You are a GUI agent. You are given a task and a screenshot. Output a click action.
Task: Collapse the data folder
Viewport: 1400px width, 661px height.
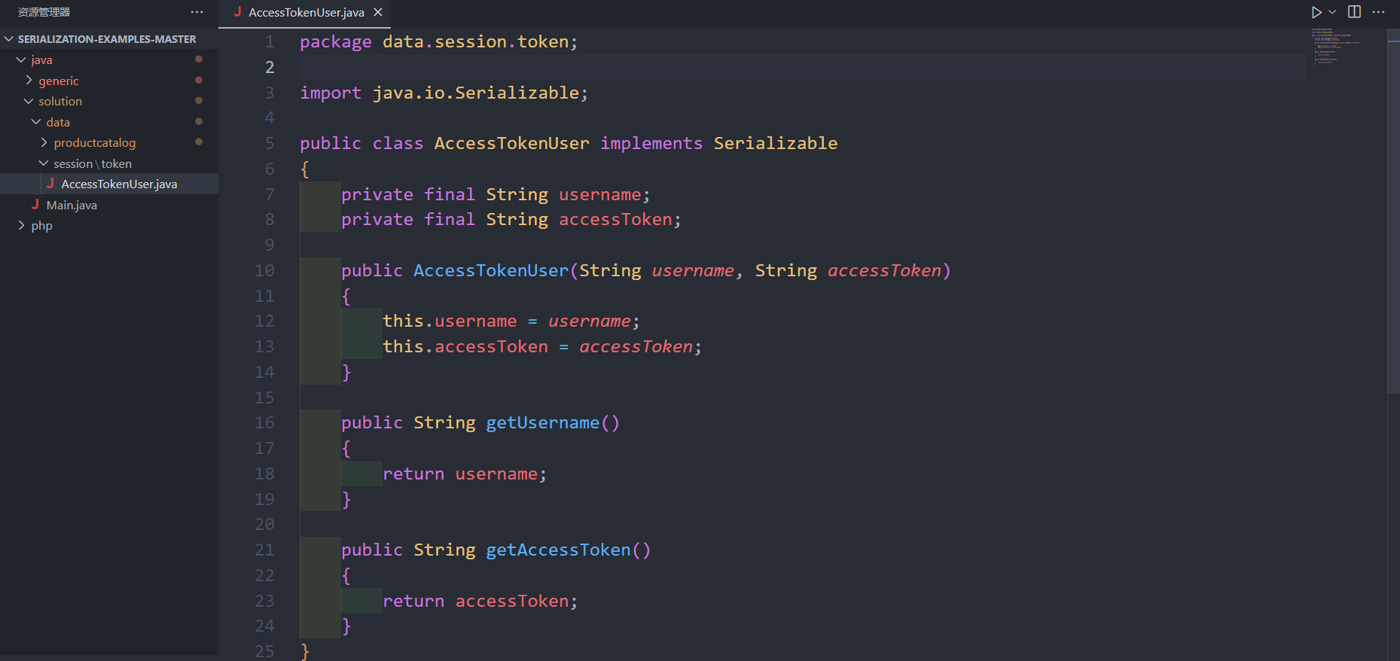[x=57, y=122]
